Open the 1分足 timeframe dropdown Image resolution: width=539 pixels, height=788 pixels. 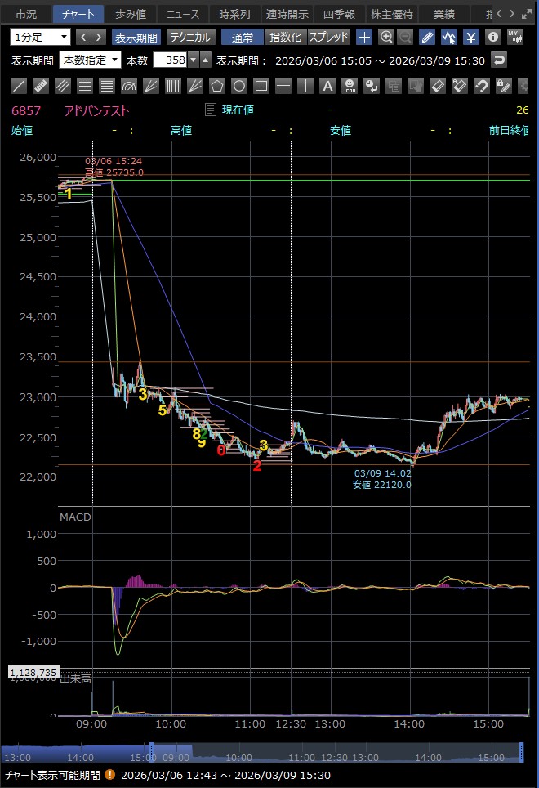pos(41,37)
